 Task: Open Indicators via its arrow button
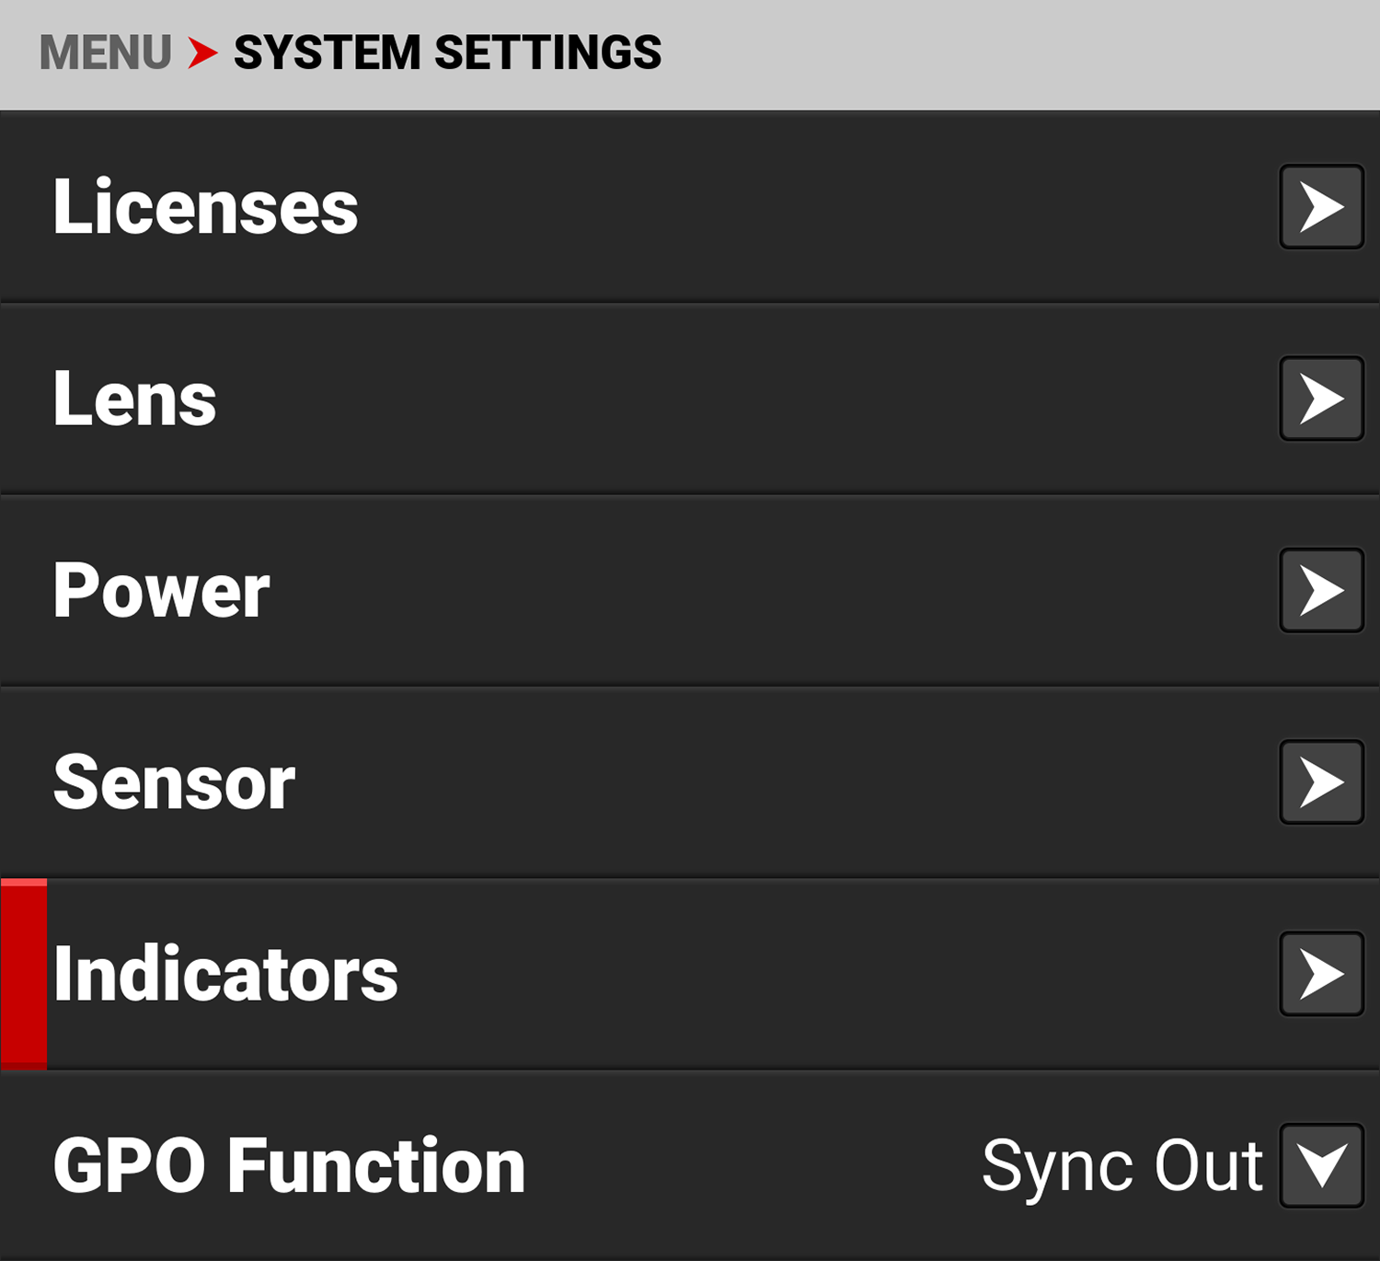pos(1321,974)
